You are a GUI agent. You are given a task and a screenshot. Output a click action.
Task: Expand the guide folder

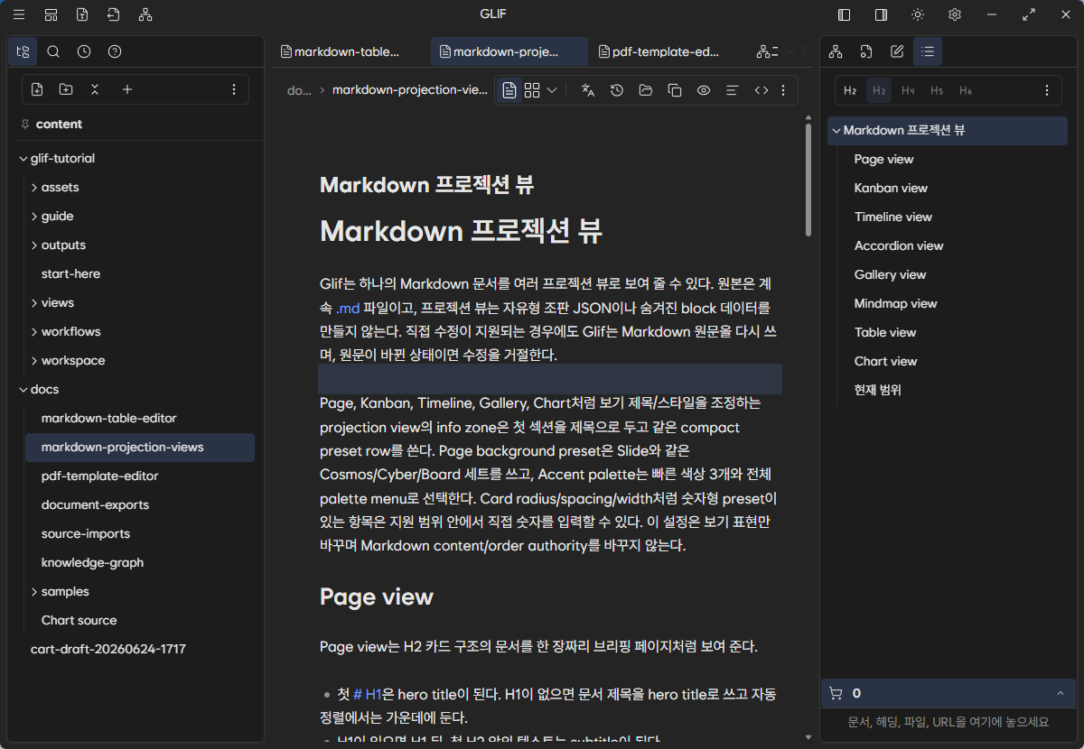34,216
